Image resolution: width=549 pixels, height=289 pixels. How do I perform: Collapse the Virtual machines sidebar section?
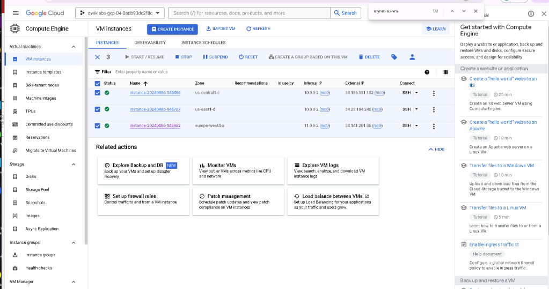pos(74,47)
